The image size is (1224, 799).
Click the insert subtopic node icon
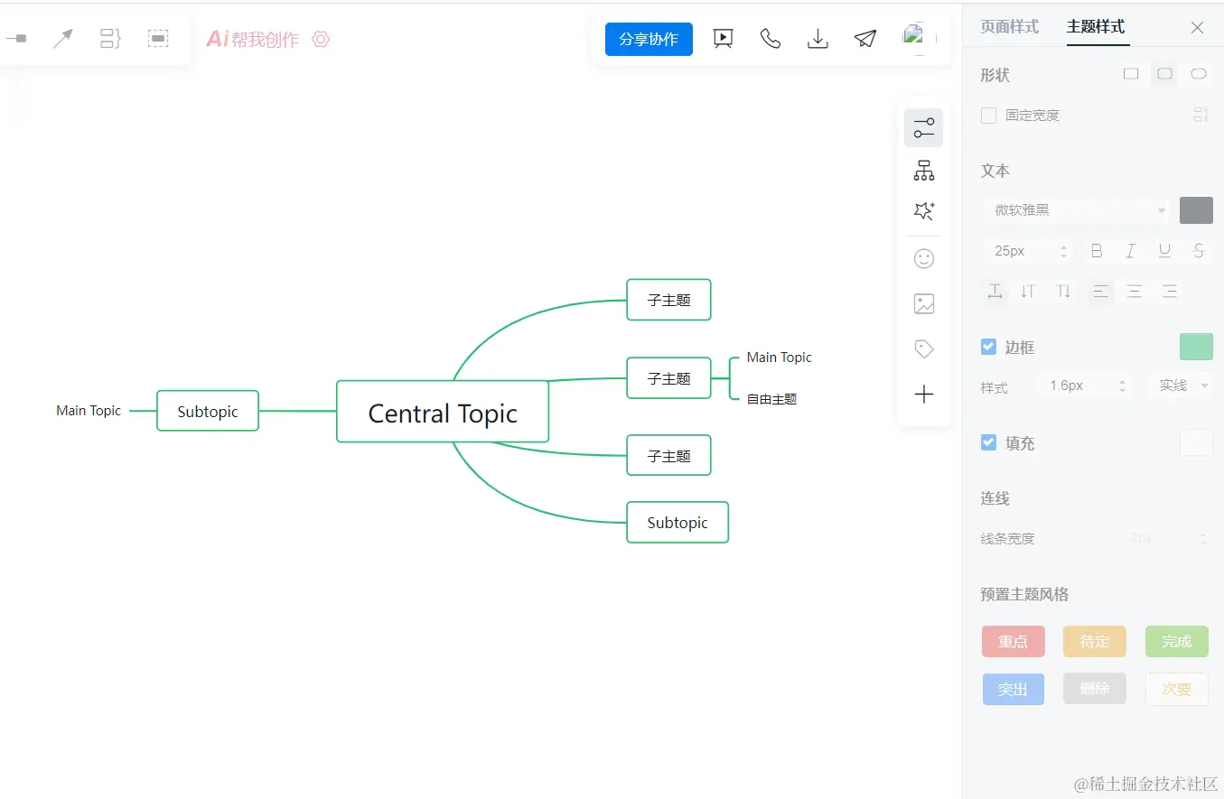(x=16, y=39)
